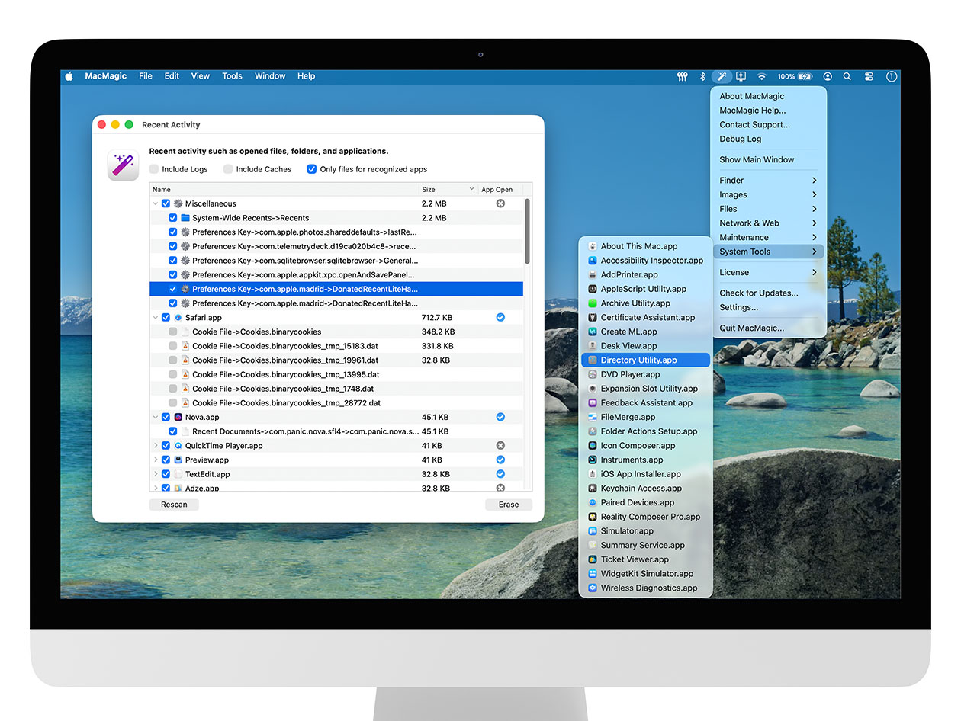The height and width of the screenshot is (721, 961).
Task: Collapse the Miscellaneous group
Action: point(156,203)
